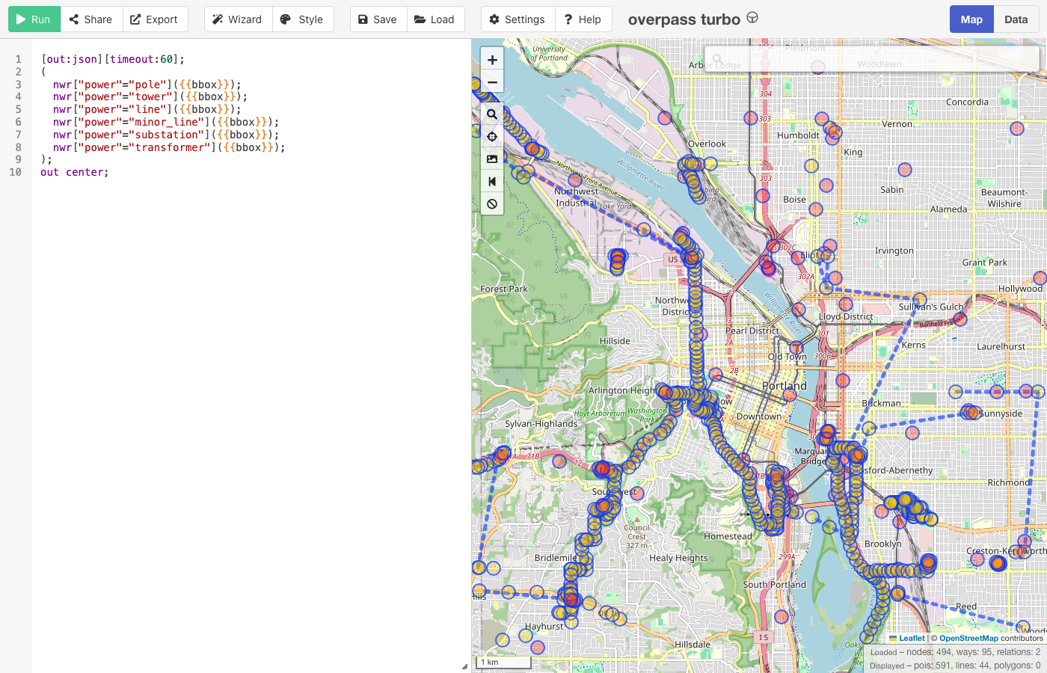The image size is (1047, 673).
Task: Click the 'Pearl District' map label
Action: tap(752, 331)
